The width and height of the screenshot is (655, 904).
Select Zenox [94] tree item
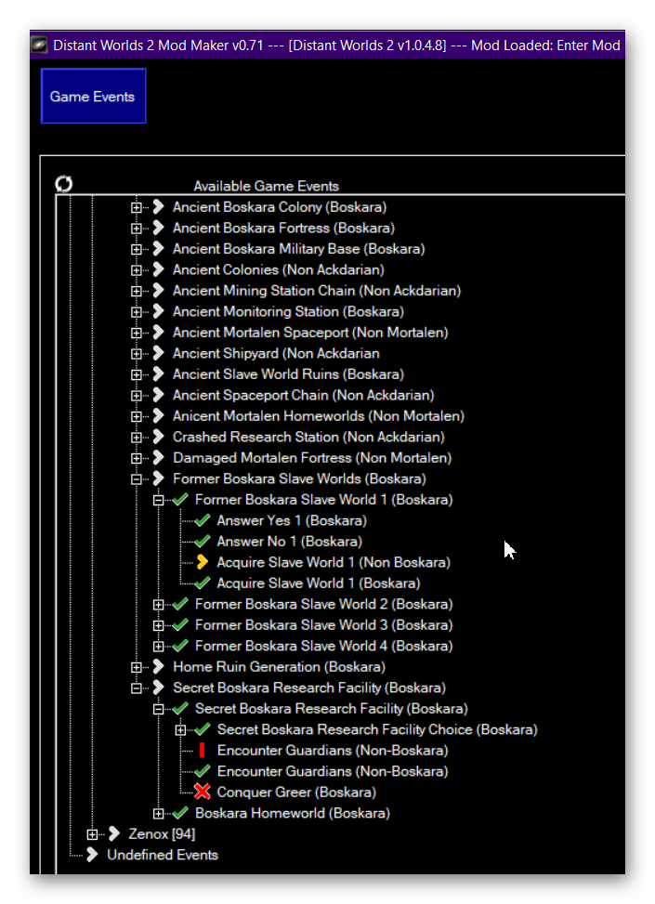click(x=162, y=834)
